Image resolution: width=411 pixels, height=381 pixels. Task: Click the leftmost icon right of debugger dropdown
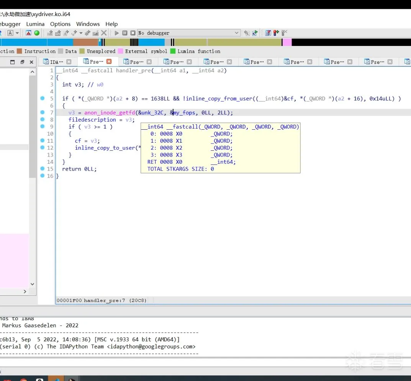pos(247,33)
